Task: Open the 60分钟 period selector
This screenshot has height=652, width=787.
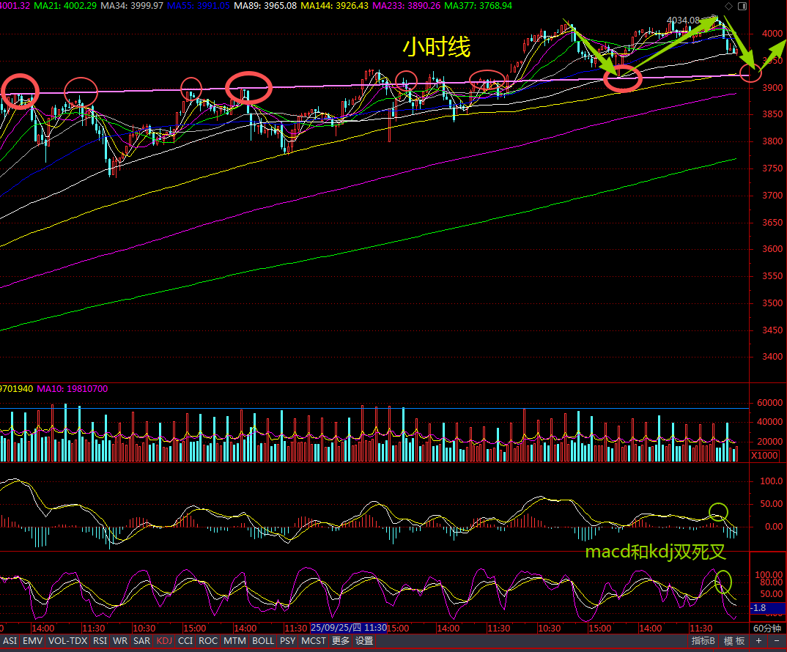Action: [767, 628]
